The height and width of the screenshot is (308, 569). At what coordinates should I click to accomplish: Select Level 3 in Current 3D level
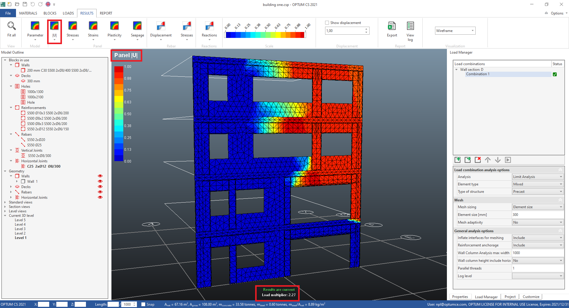[20, 229]
